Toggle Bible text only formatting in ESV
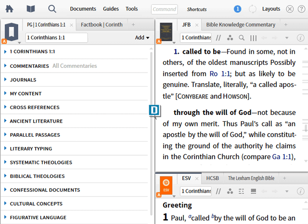 click(242, 191)
